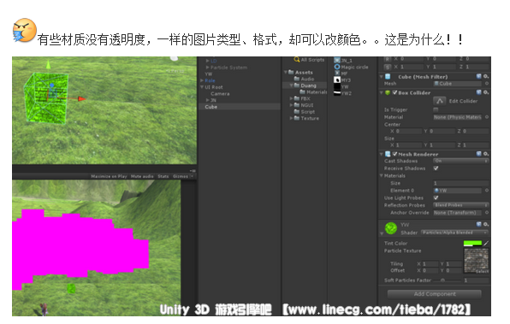
Task: Click the Tint Color green swatch
Action: 472,243
